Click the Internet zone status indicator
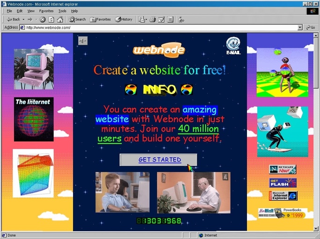 208,235
